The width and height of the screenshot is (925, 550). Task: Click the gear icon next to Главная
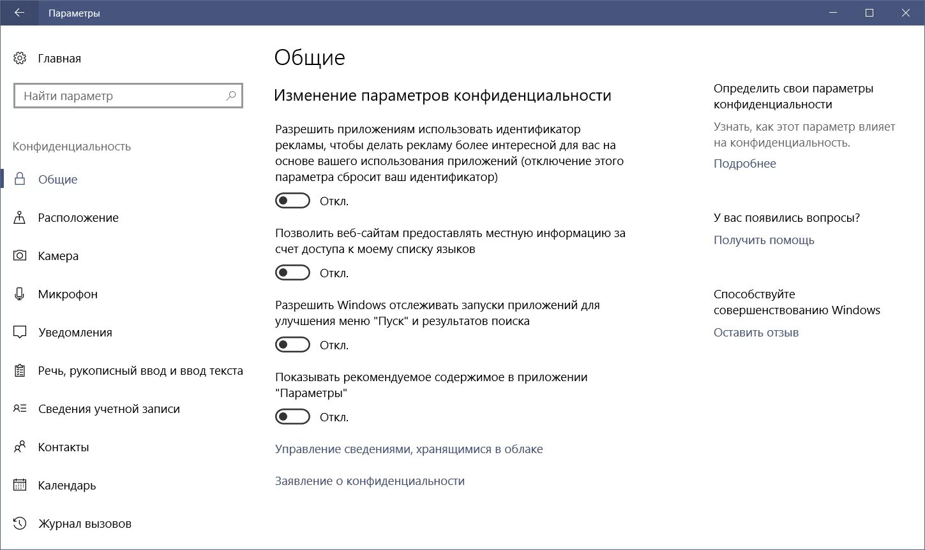(20, 59)
